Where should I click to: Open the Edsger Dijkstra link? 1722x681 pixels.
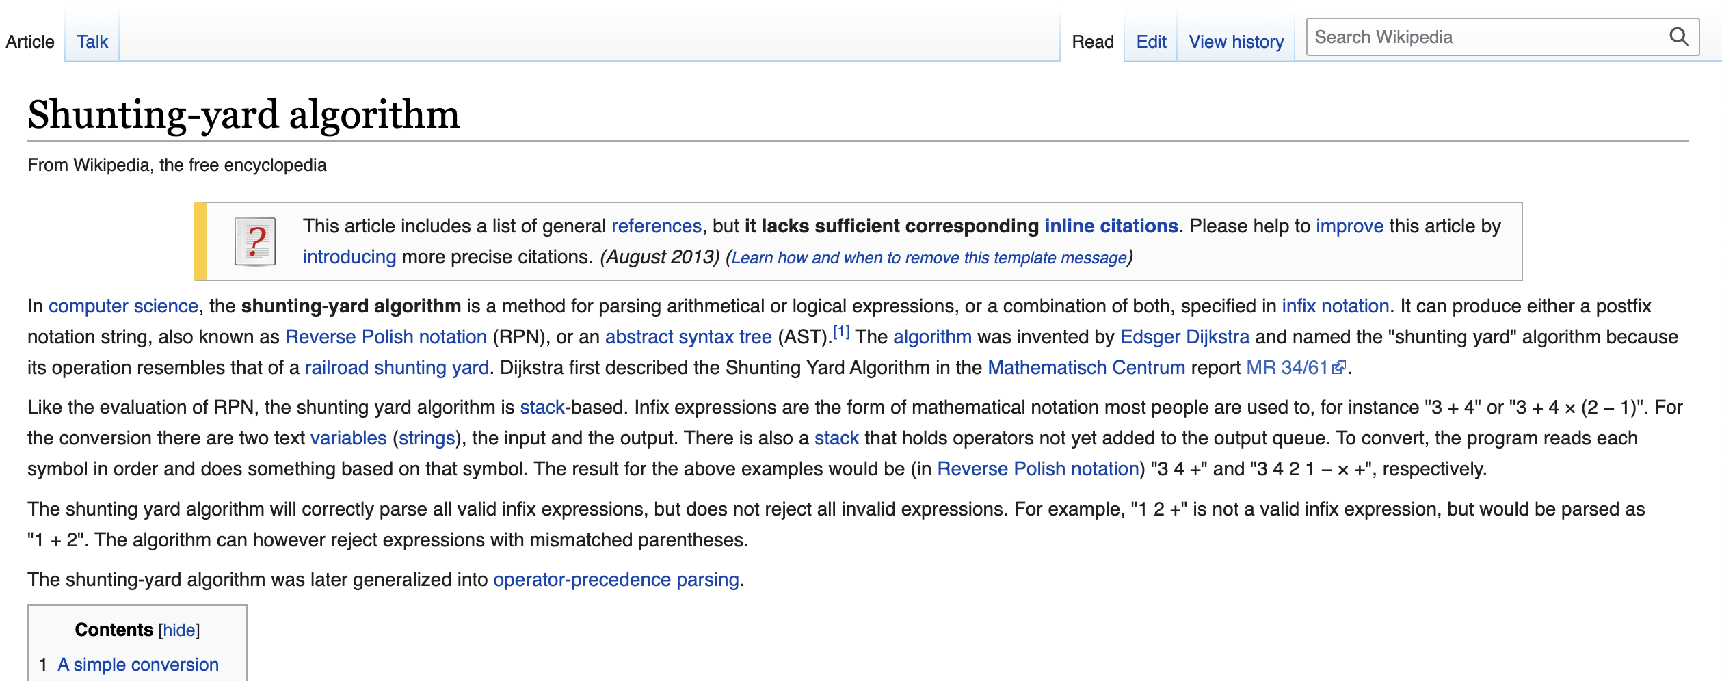[1184, 337]
